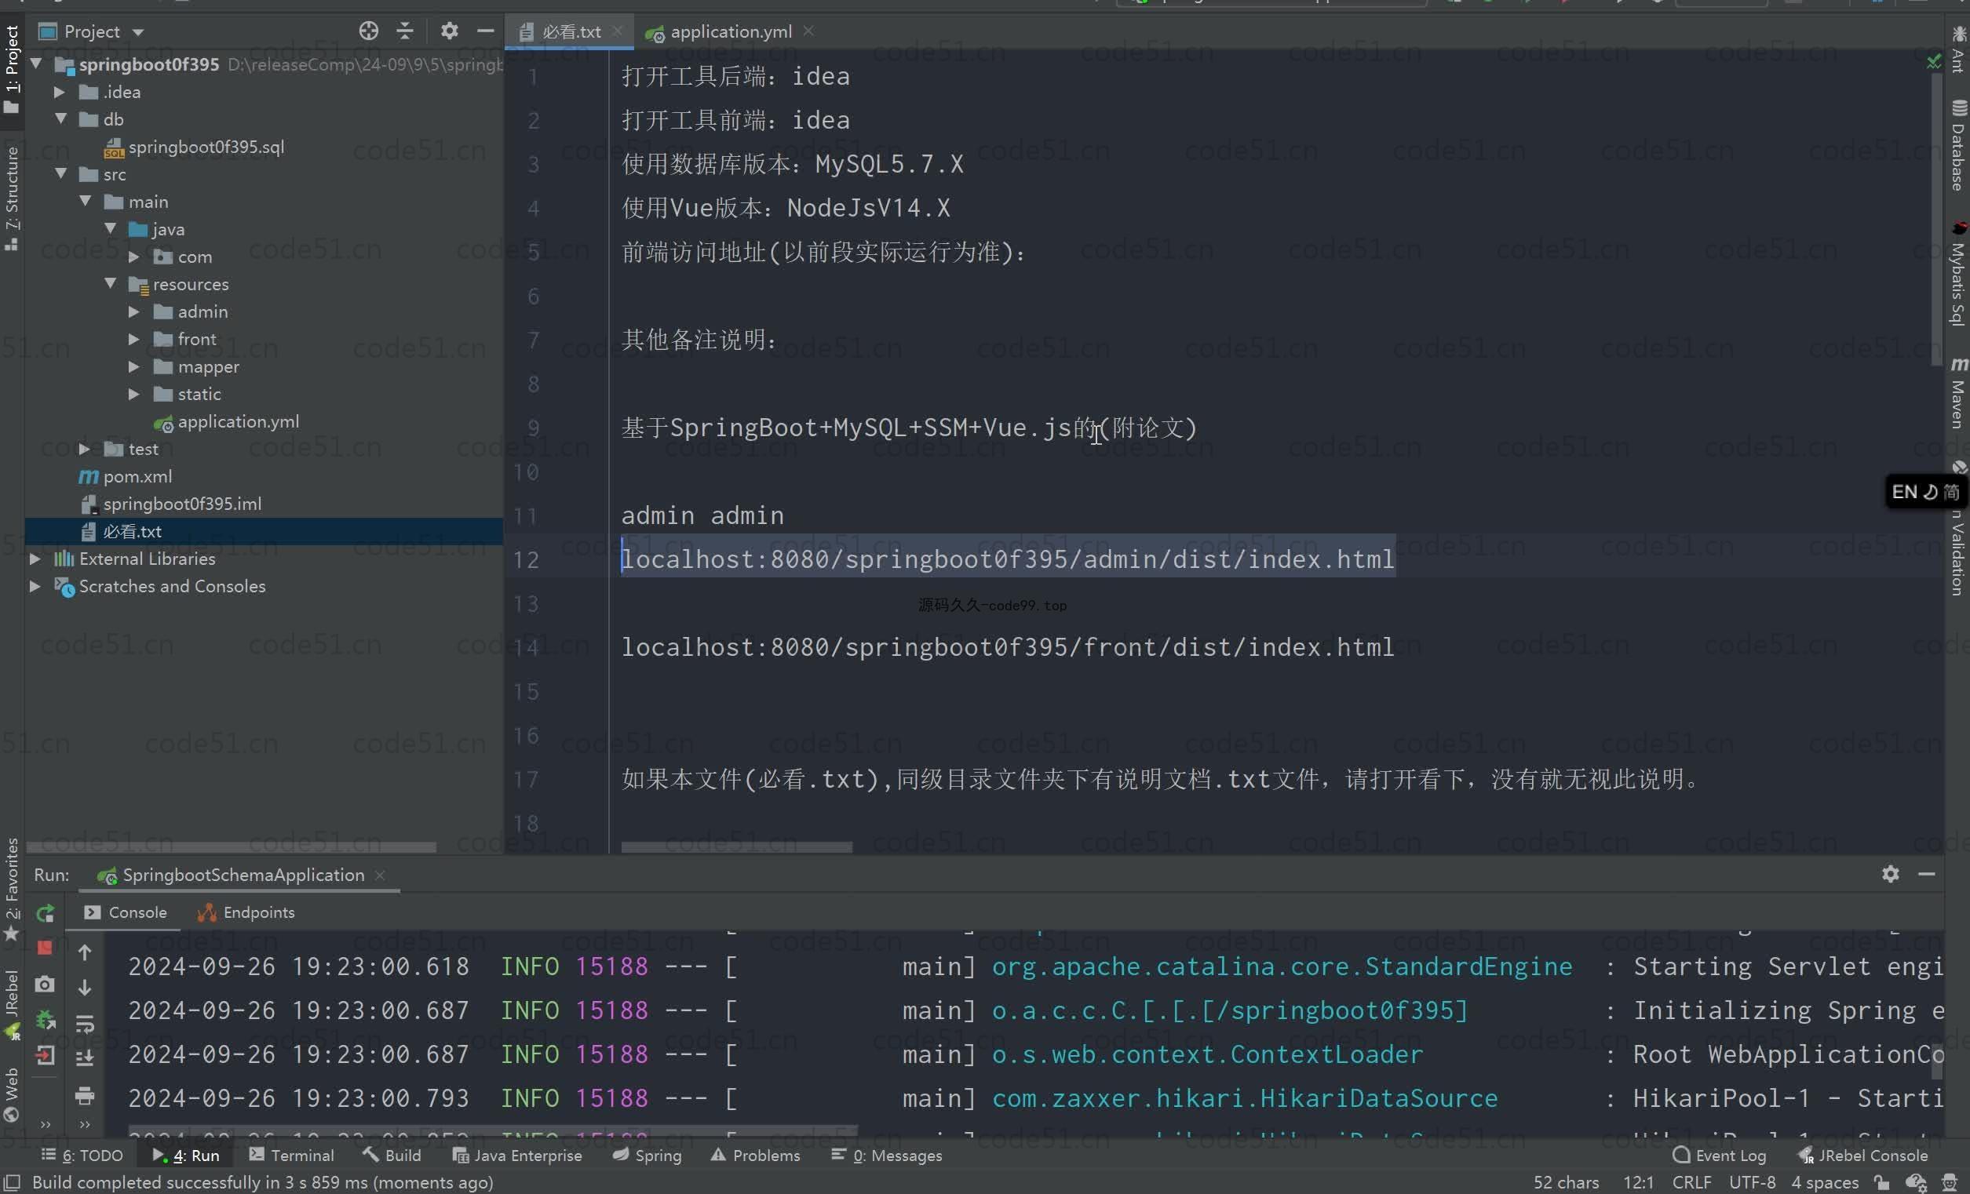Open the Favorites side panel
1970x1194 pixels.
point(11,890)
